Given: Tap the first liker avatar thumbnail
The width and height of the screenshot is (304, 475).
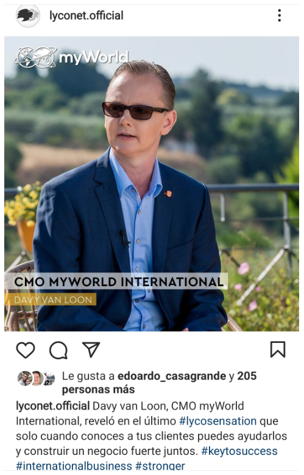Looking at the screenshot, I should click(24, 378).
